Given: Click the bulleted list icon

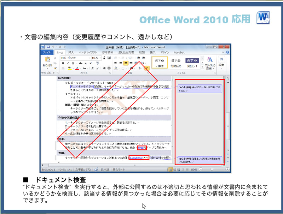Looking at the screenshot, I should point(116,58).
